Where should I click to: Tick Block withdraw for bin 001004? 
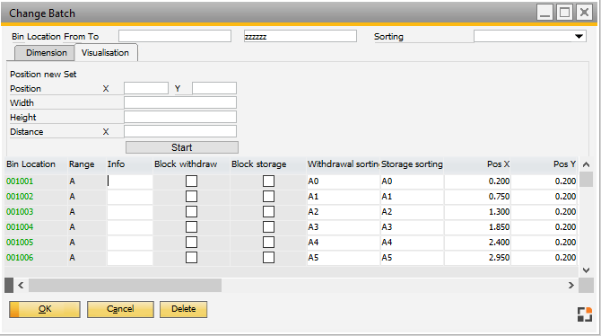click(x=191, y=227)
